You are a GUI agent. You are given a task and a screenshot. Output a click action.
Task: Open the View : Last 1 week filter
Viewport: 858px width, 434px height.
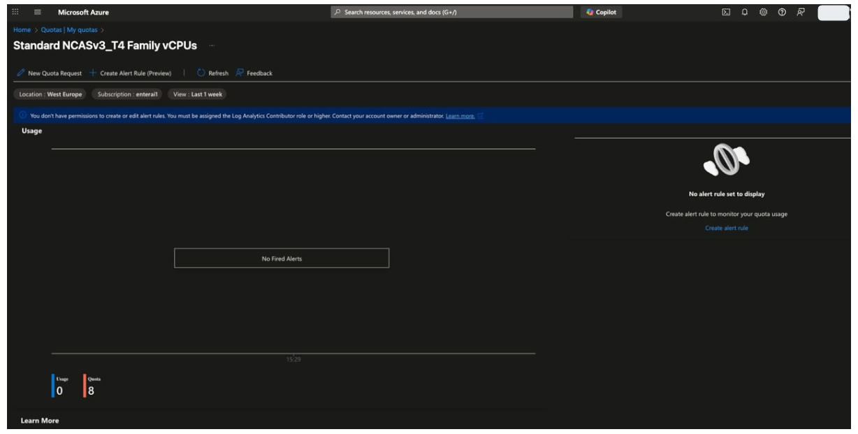pos(198,94)
